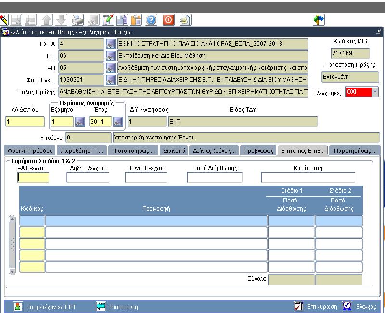Image resolution: width=385 pixels, height=313 pixels.
Task: Click the pencil clear-form toolbar icon
Action: 4,20
